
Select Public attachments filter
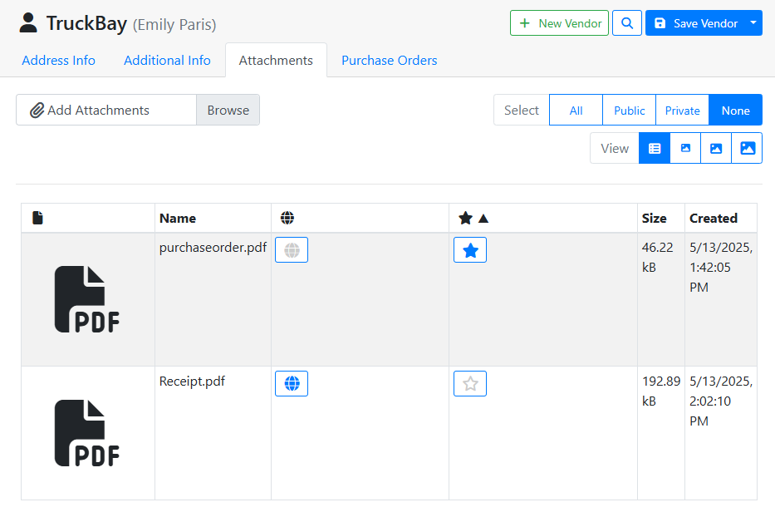coord(629,111)
